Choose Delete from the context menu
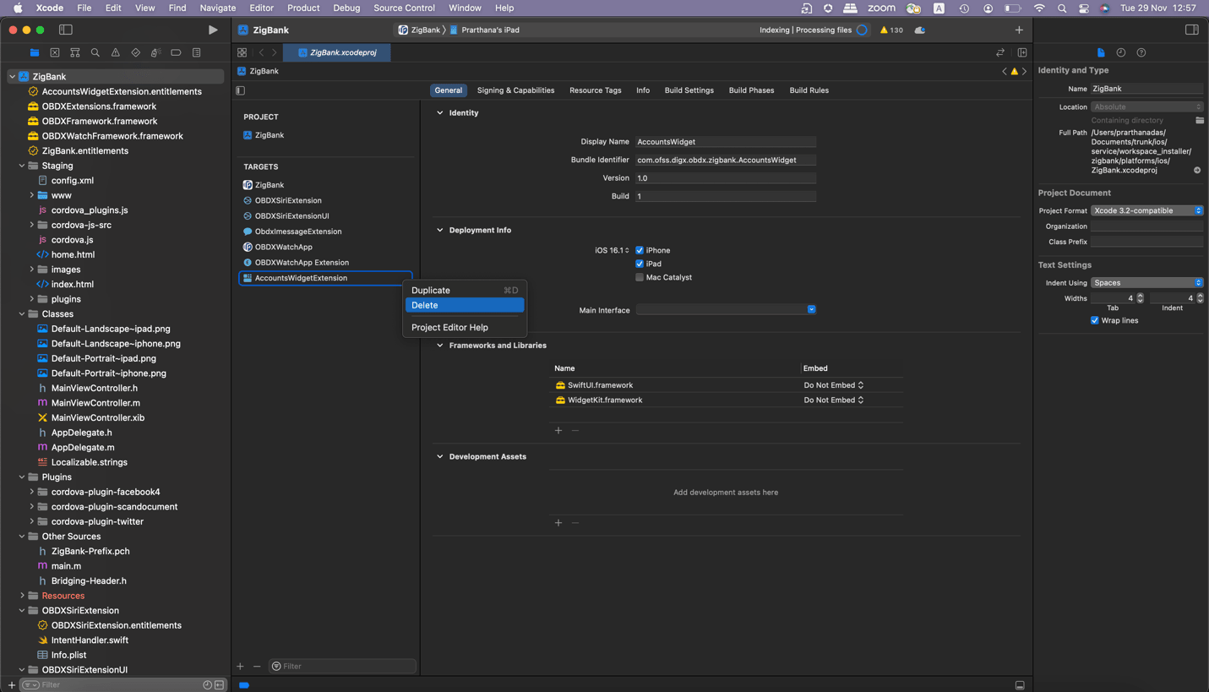Image resolution: width=1209 pixels, height=692 pixels. coord(464,305)
